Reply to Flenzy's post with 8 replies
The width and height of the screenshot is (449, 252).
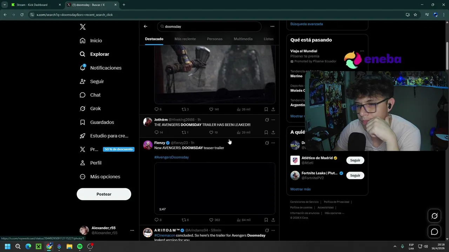158,220
